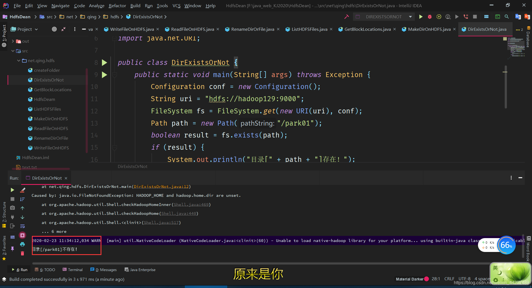The width and height of the screenshot is (532, 288).
Task: Hide the Project panel with minus icon
Action: pos(84,29)
